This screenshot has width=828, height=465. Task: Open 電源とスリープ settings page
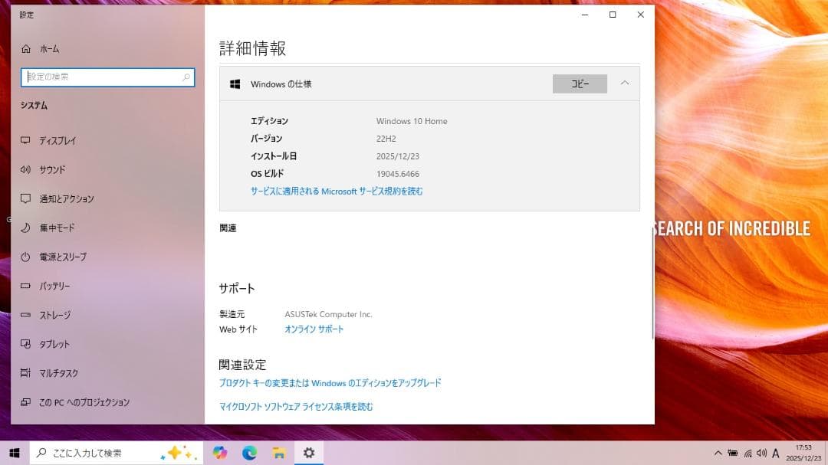pyautogui.click(x=63, y=257)
